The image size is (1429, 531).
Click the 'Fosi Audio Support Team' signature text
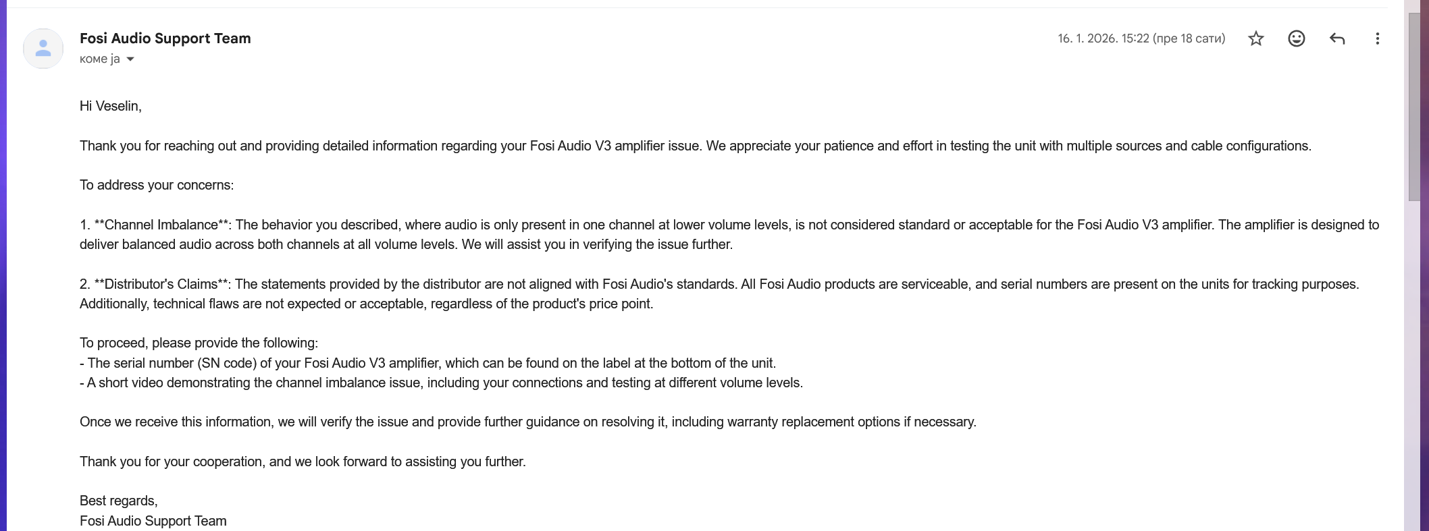(153, 521)
